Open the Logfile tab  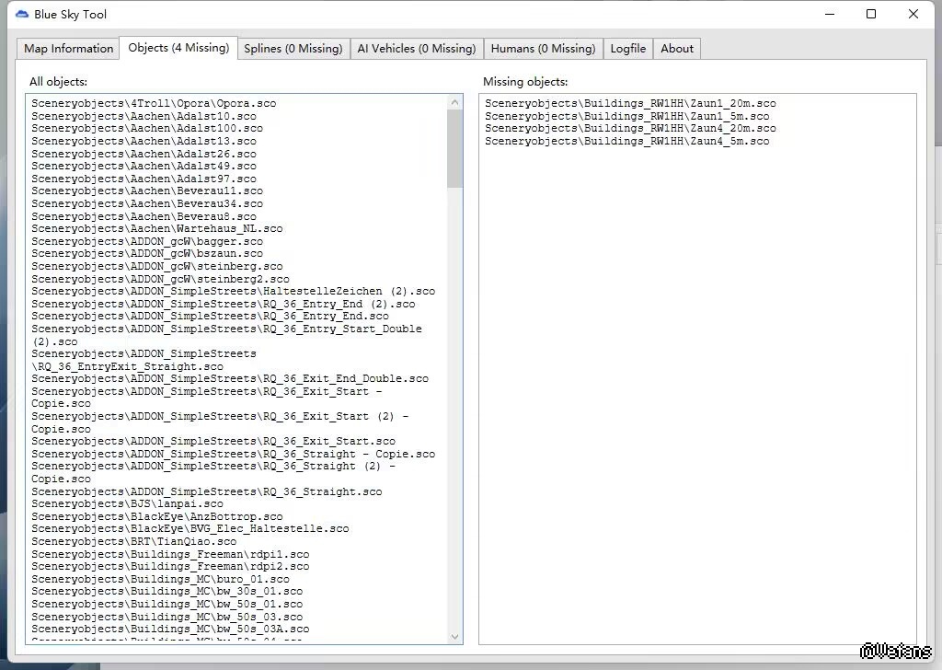tap(627, 49)
